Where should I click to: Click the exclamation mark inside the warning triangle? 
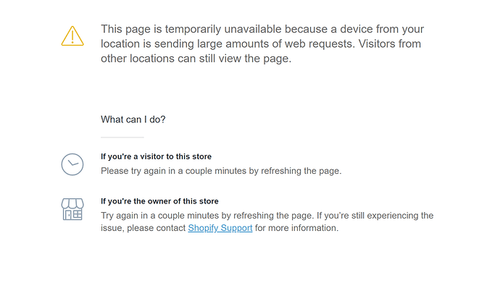72,37
